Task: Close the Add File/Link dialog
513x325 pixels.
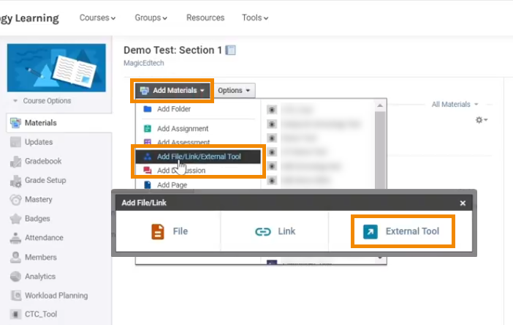Action: [463, 203]
